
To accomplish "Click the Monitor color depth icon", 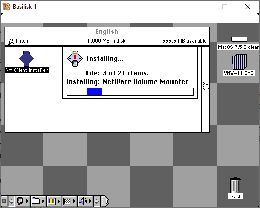I will [x=52, y=201].
